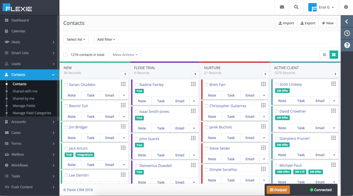The image size is (353, 196).
Task: Expand more actions on Brett Farr card
Action: (264, 95)
